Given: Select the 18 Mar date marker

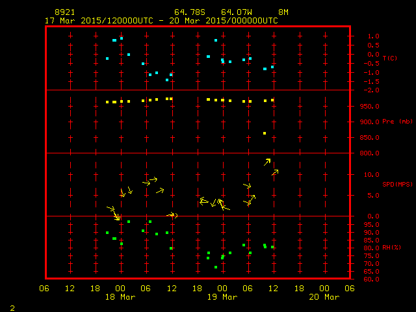Looking at the screenshot, I should [x=120, y=297].
